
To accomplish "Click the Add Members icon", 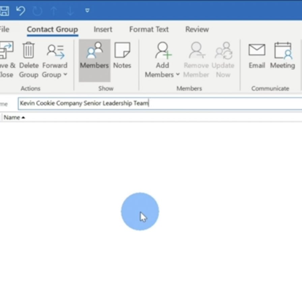I will click(x=163, y=51).
